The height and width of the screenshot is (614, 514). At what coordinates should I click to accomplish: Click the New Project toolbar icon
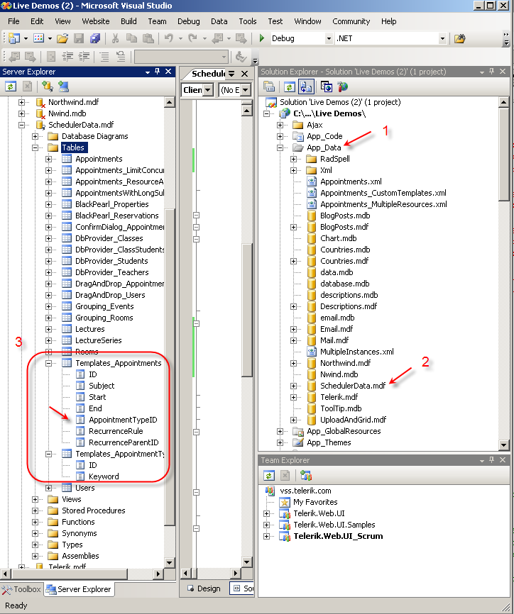pyautogui.click(x=13, y=38)
